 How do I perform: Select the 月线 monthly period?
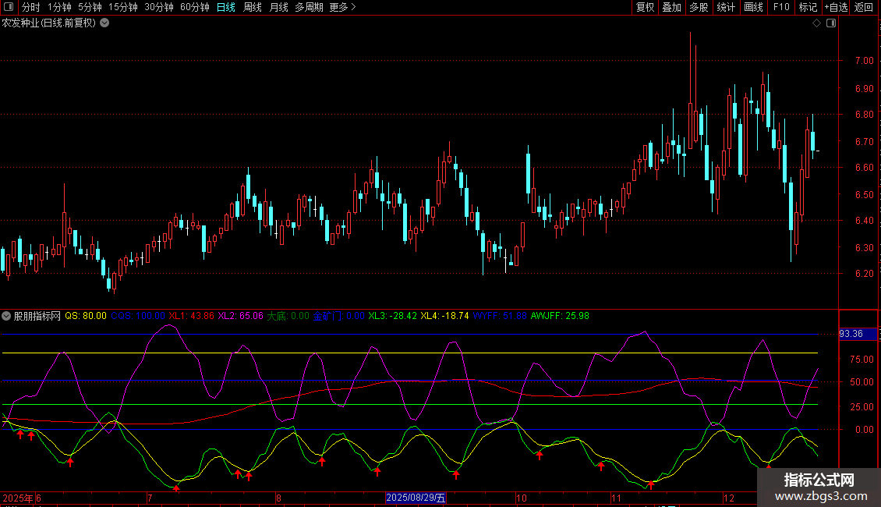(x=278, y=8)
